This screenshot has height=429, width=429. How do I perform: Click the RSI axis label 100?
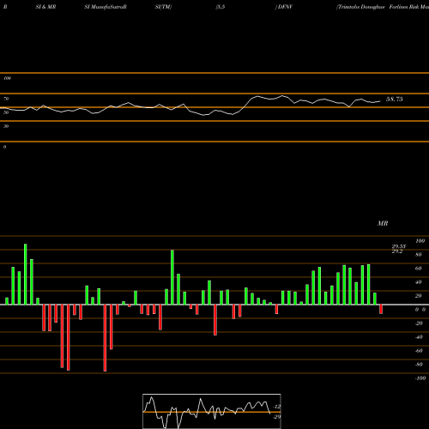[x=7, y=78]
